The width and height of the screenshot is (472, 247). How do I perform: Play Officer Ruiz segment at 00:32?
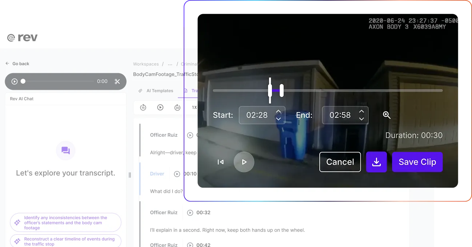[x=190, y=213]
